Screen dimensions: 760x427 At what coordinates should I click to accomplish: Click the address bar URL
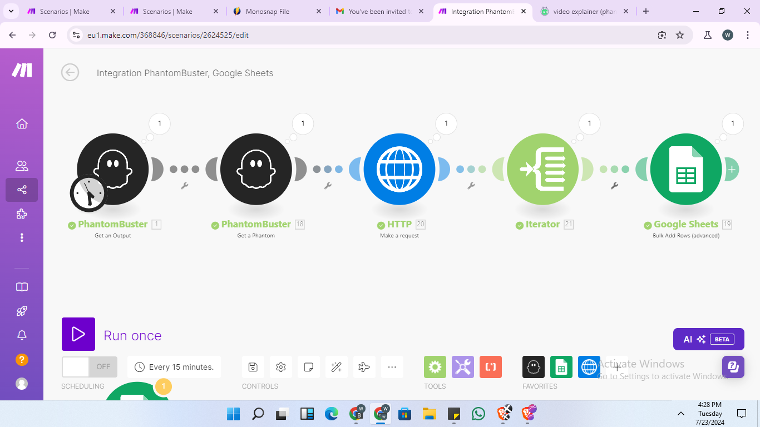click(168, 35)
